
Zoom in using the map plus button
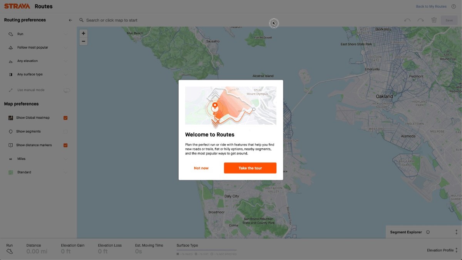point(84,33)
